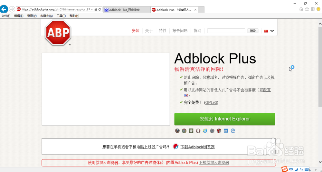Open the 帮助(H) menu
The width and height of the screenshot is (322, 172).
(74, 16)
